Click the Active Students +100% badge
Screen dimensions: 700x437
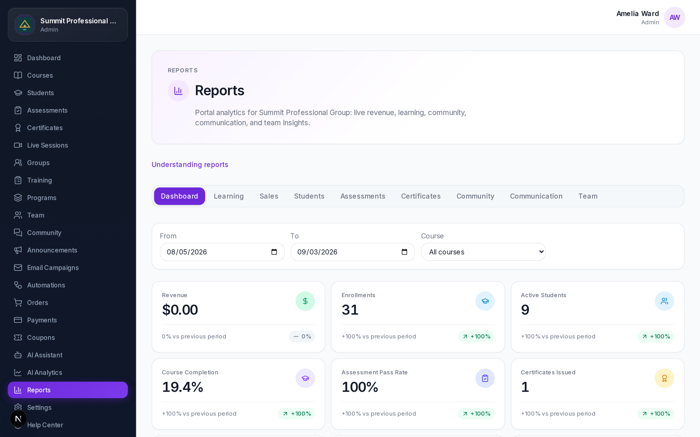656,336
